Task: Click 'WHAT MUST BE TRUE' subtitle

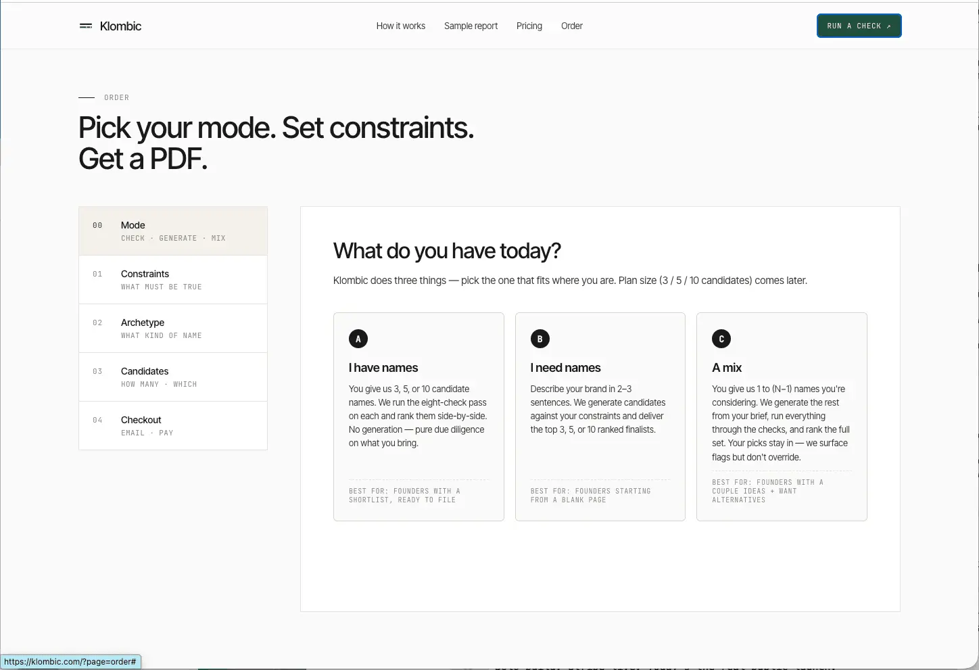Action: click(x=162, y=287)
